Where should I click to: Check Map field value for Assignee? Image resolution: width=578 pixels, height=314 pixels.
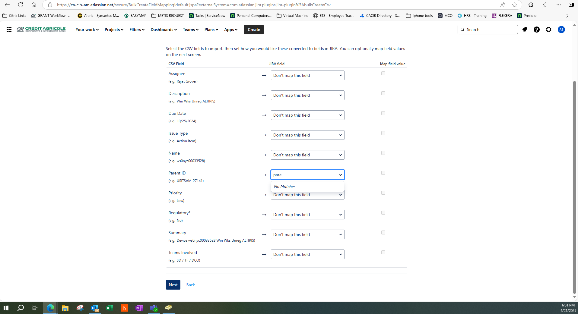coord(383,74)
